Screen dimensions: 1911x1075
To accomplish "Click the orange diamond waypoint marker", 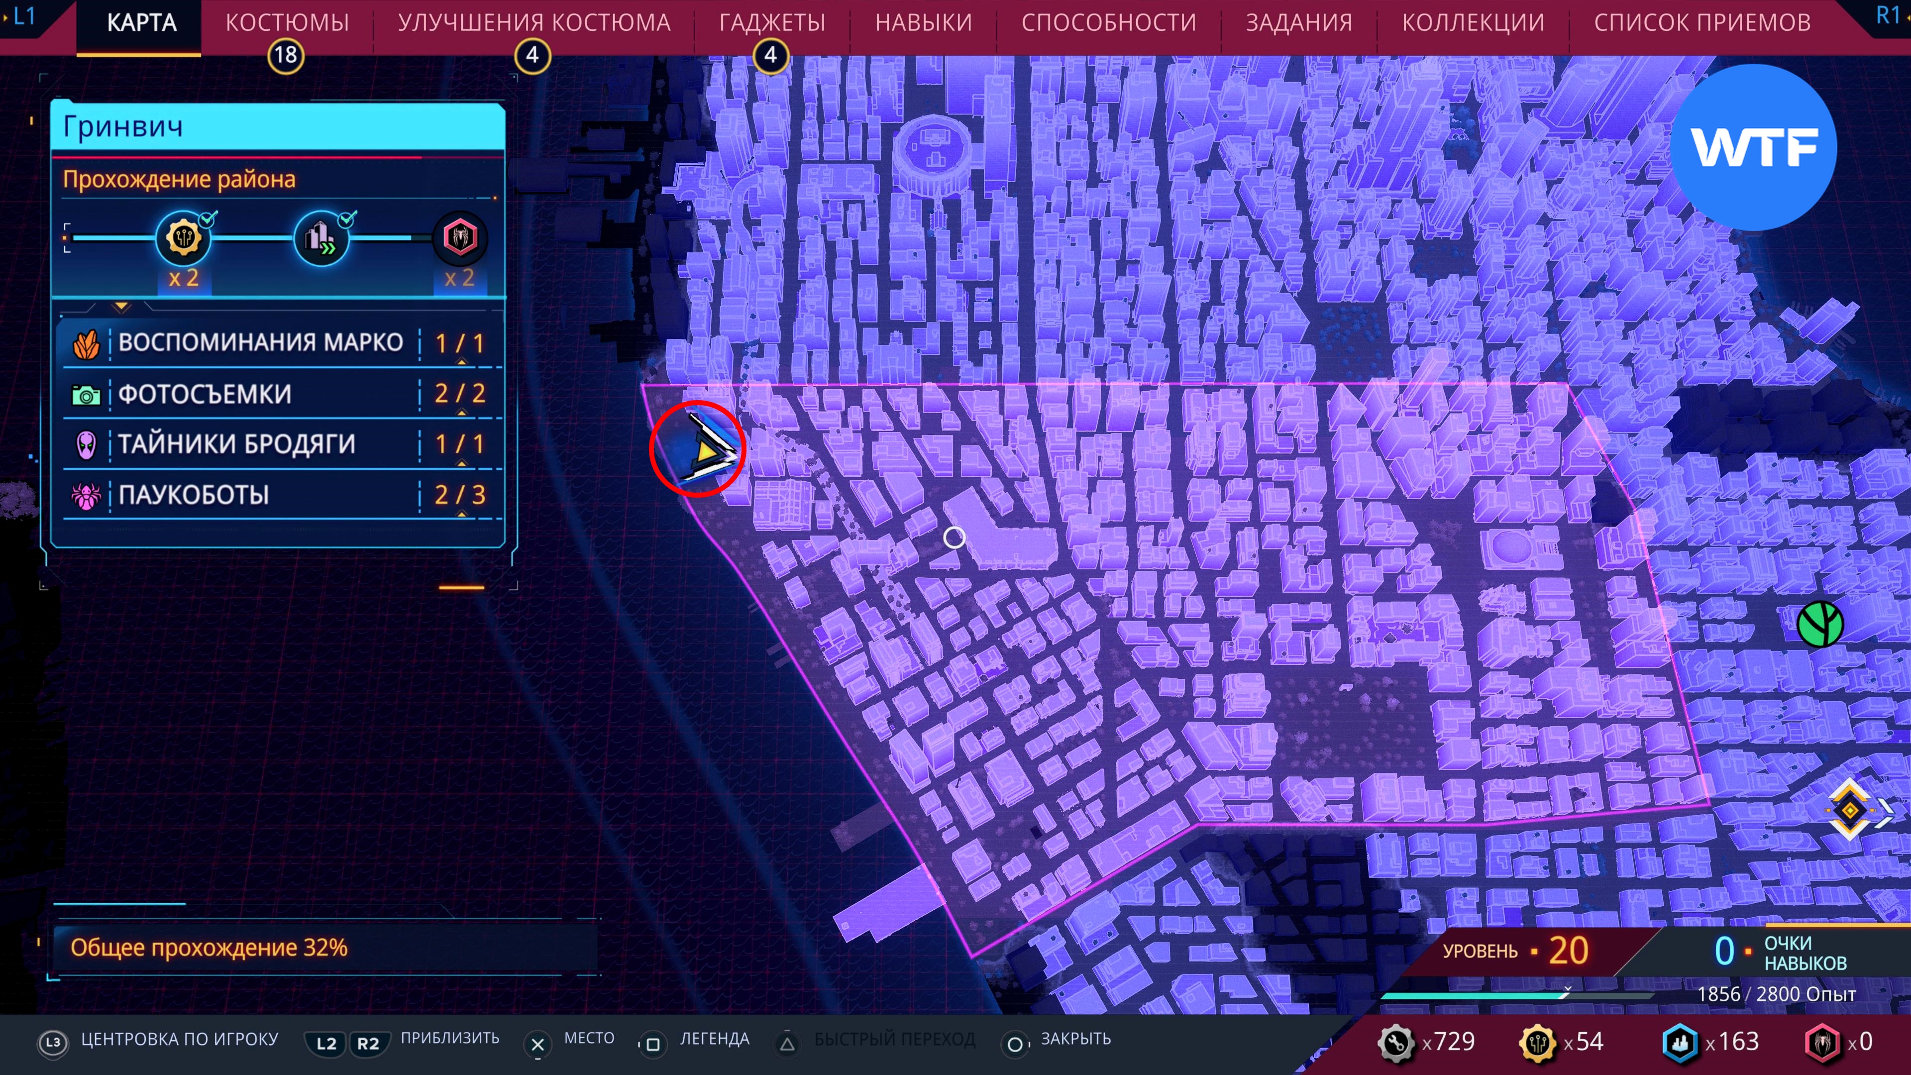I will click(x=1850, y=809).
